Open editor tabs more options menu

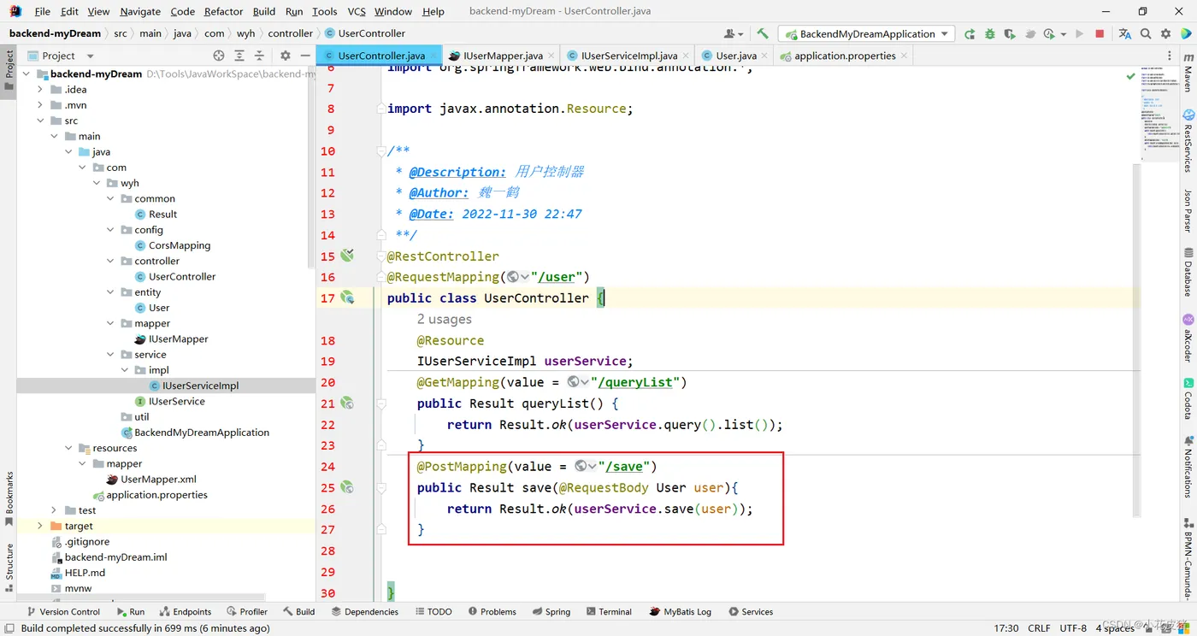pos(1170,56)
